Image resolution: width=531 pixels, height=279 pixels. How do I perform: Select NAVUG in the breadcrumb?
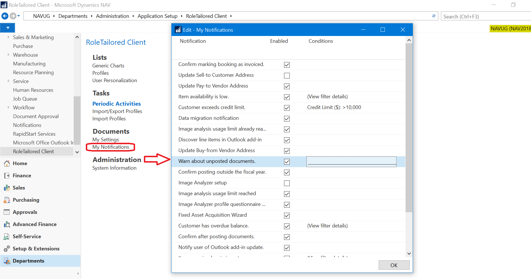[x=41, y=16]
